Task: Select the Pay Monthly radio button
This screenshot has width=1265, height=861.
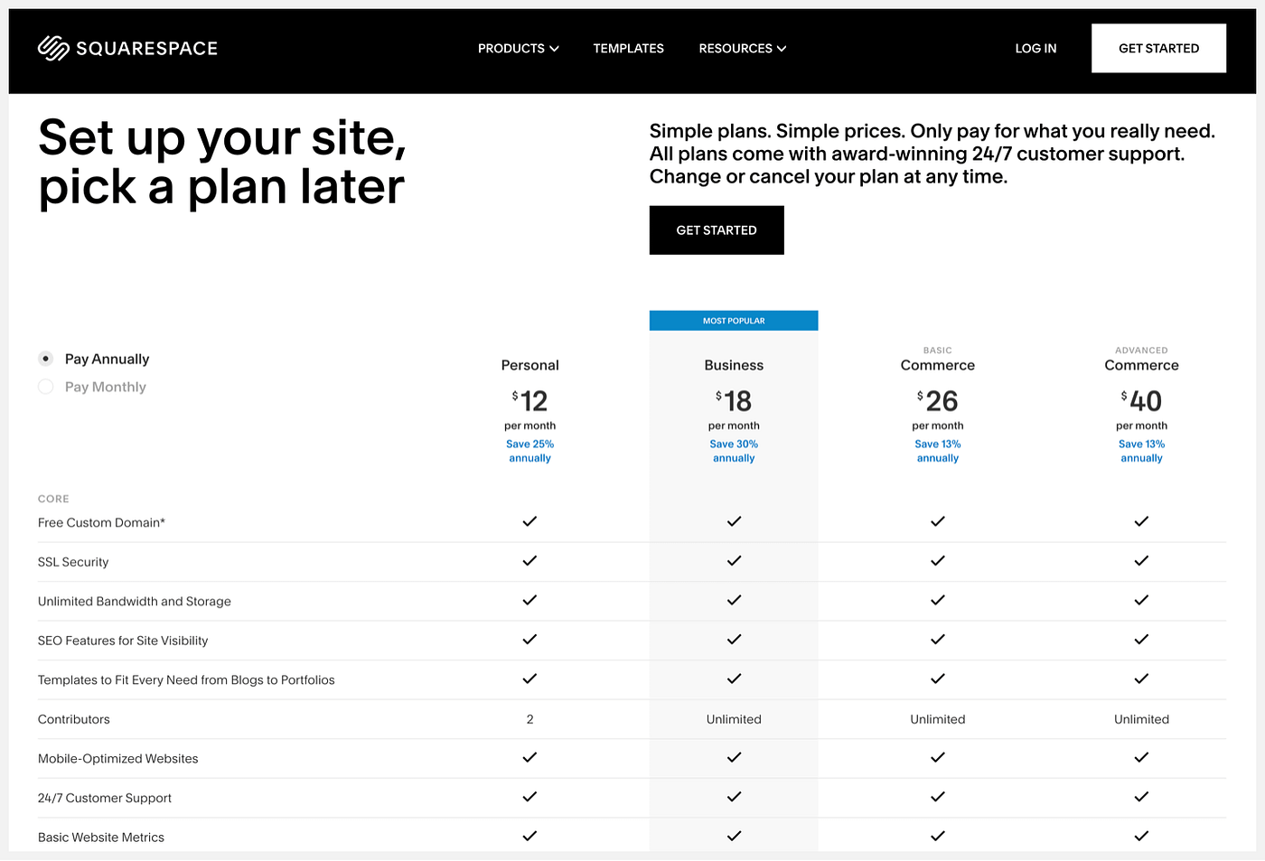Action: (46, 387)
